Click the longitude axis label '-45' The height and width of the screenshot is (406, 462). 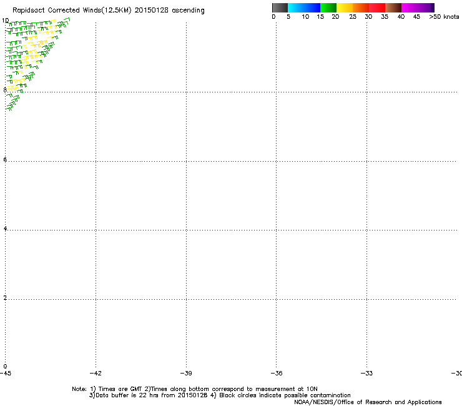[6, 374]
